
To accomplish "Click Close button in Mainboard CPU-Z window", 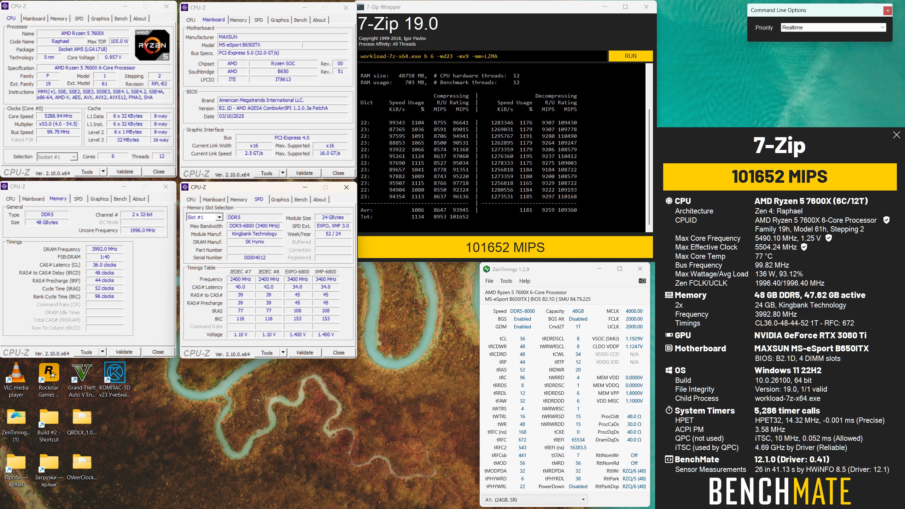I will 338,173.
